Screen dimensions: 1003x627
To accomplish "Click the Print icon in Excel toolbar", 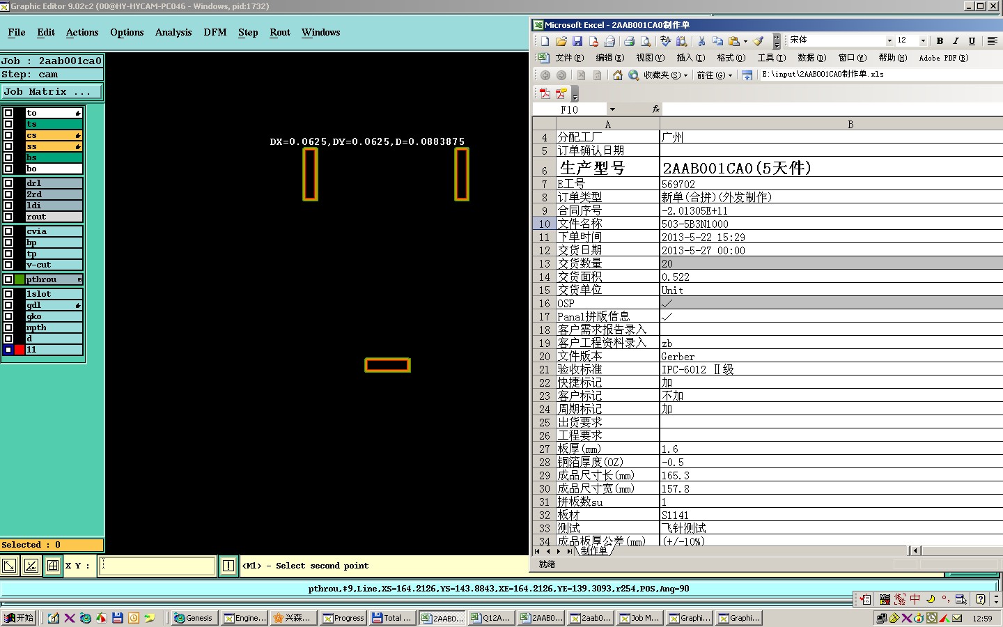I will coord(630,41).
